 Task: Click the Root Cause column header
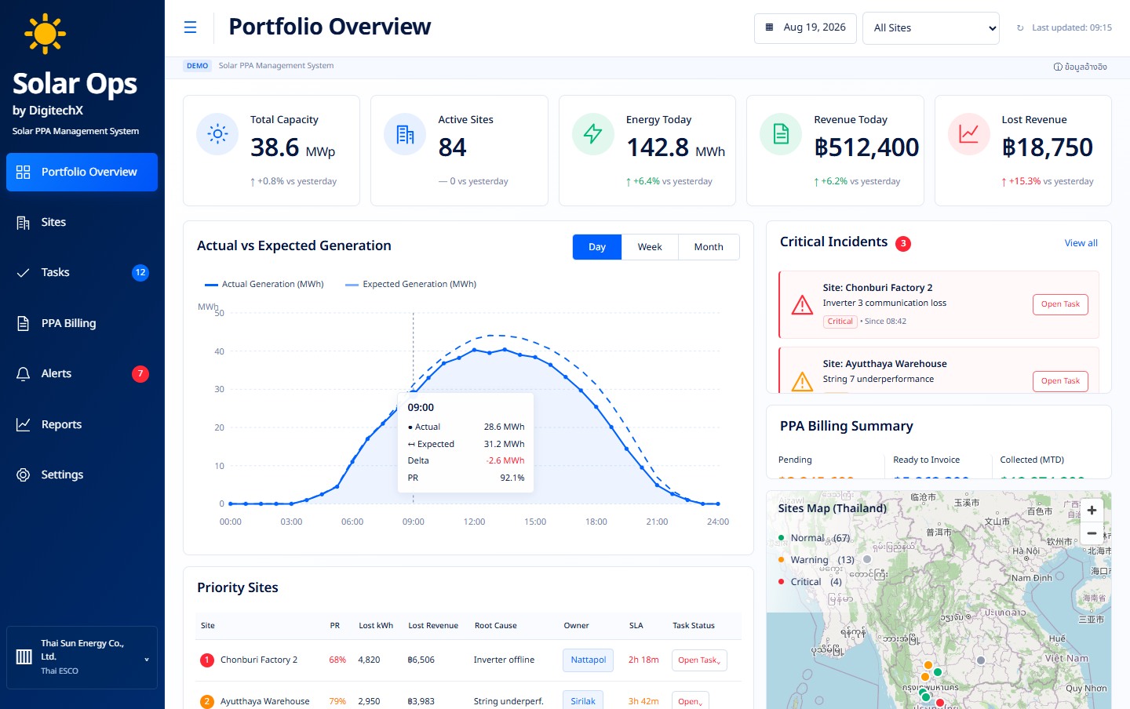[x=495, y=626]
